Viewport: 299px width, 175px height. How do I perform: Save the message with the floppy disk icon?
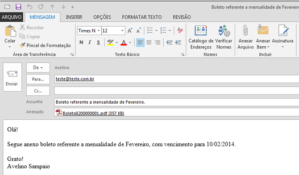click(x=18, y=7)
